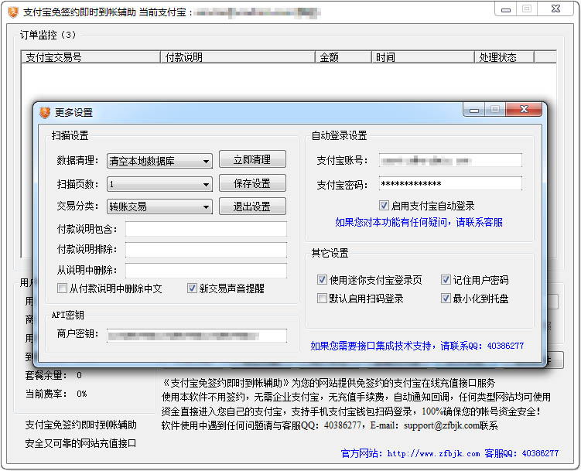Enable 默认启用扫码登录 checkbox
Viewport: 581px width, 471px height.
click(x=322, y=298)
